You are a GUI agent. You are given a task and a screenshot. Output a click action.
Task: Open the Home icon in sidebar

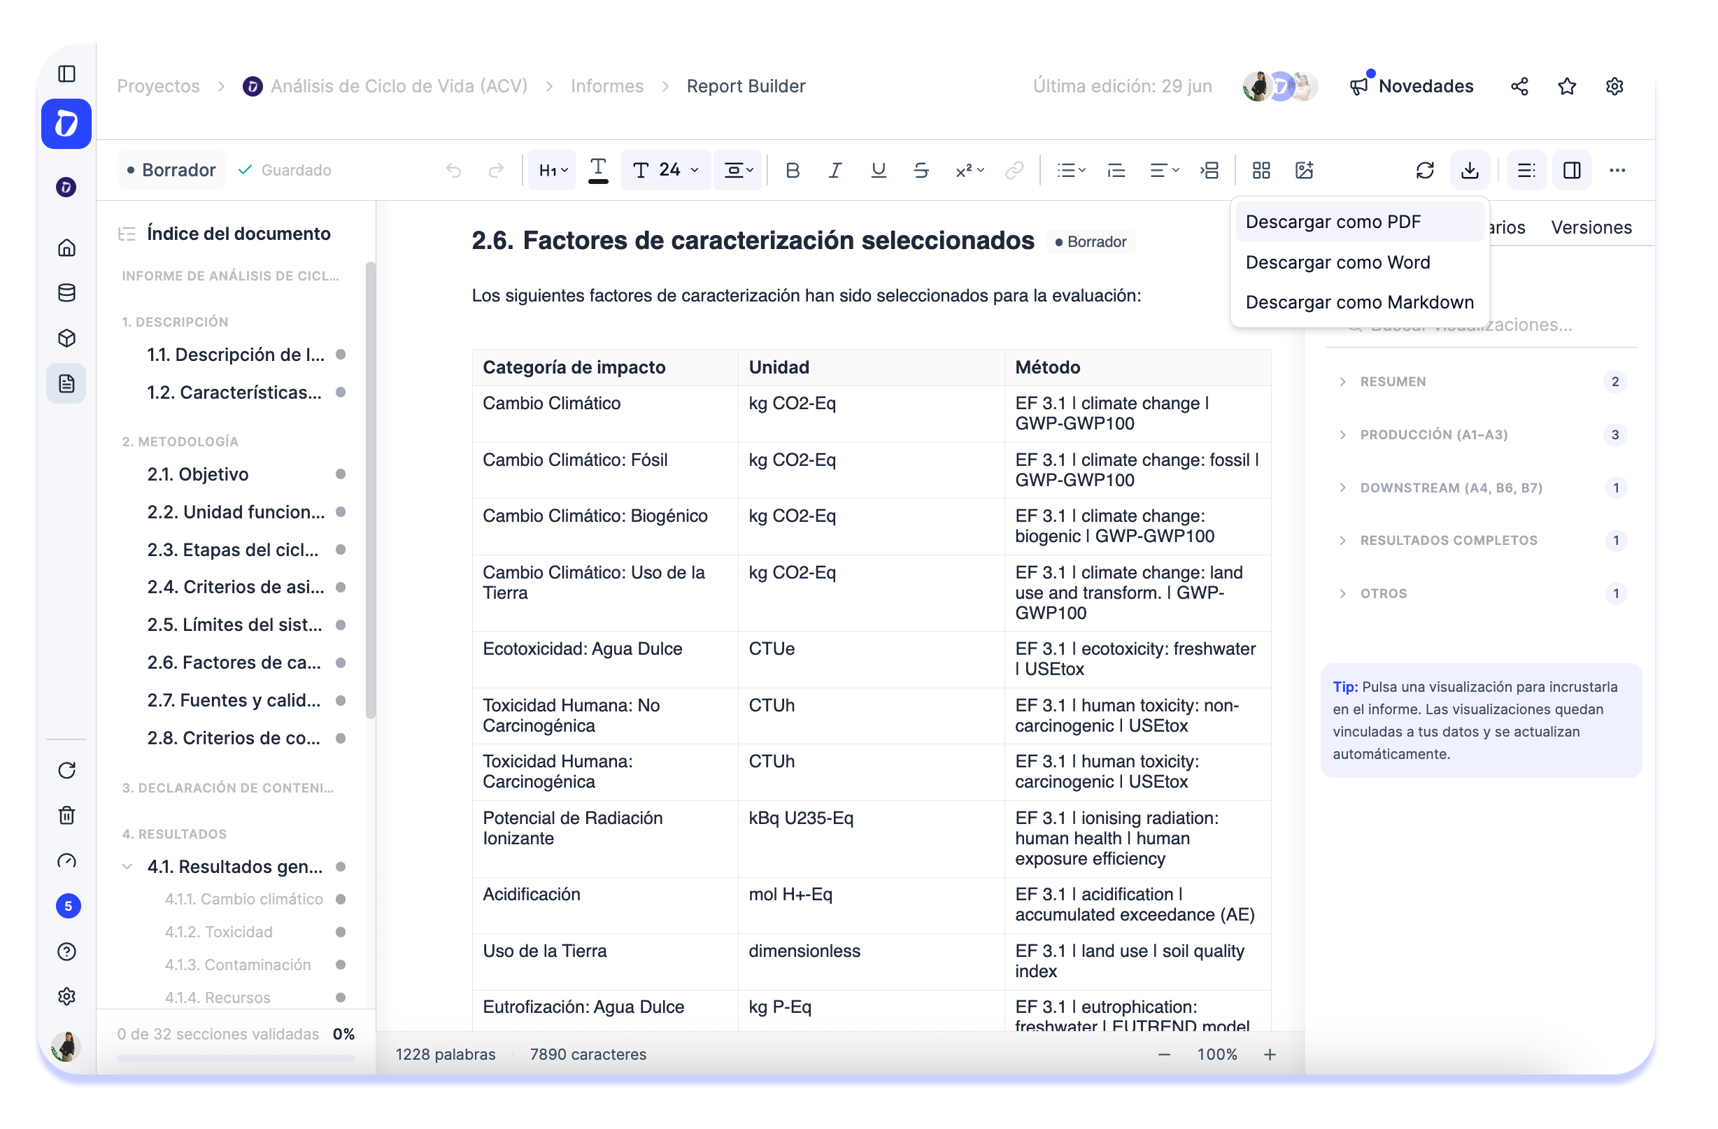(x=66, y=248)
